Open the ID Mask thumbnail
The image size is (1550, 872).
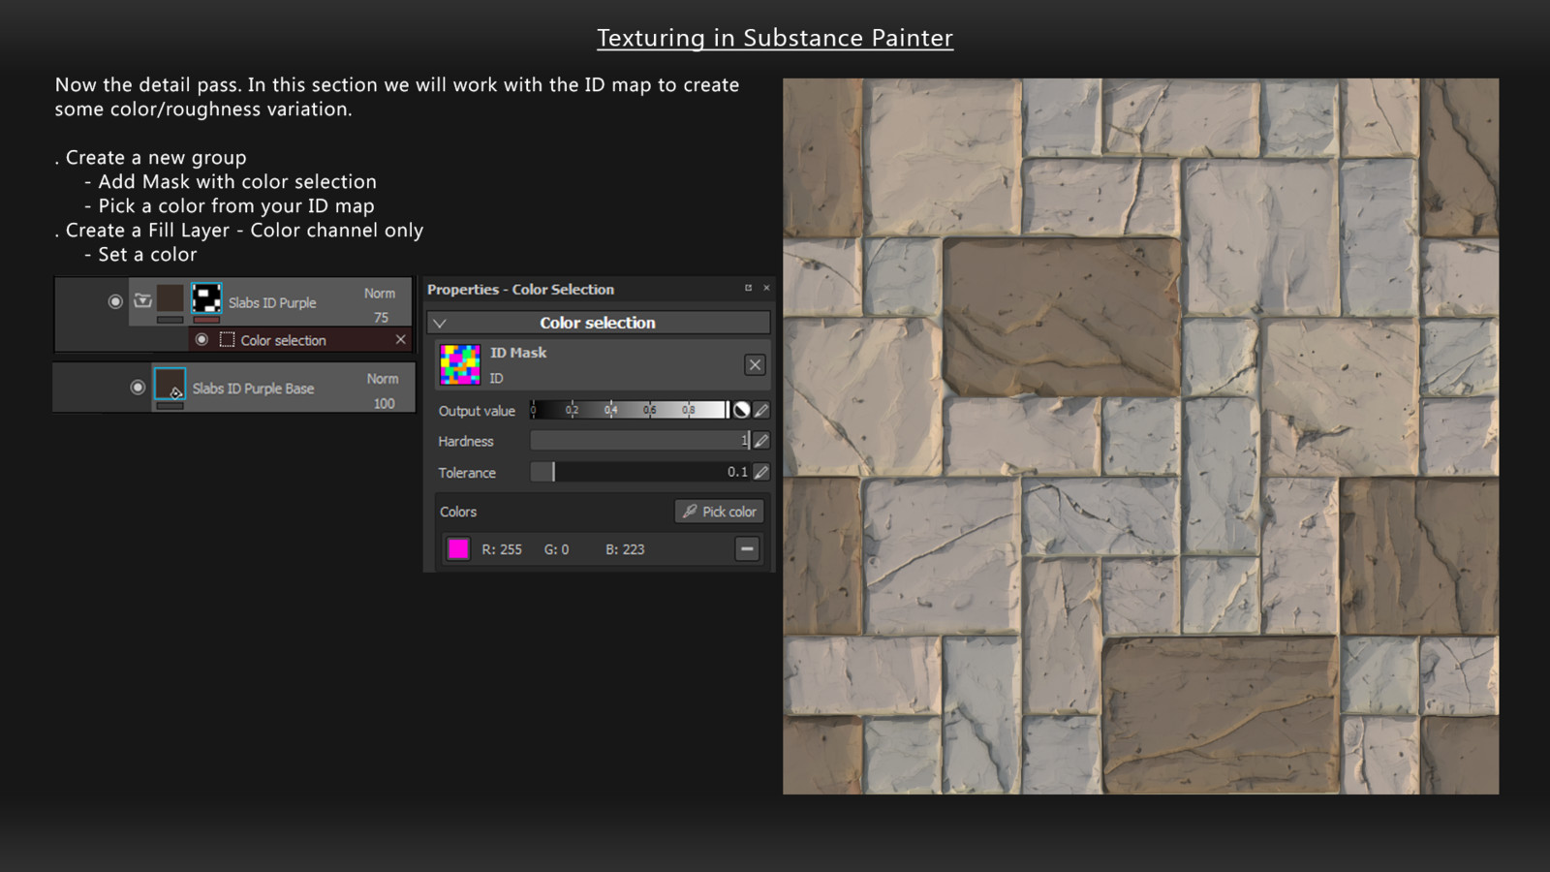pyautogui.click(x=460, y=364)
